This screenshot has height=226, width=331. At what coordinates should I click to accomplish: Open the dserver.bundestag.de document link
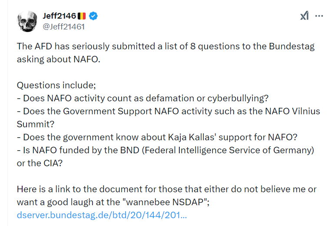coord(102,215)
